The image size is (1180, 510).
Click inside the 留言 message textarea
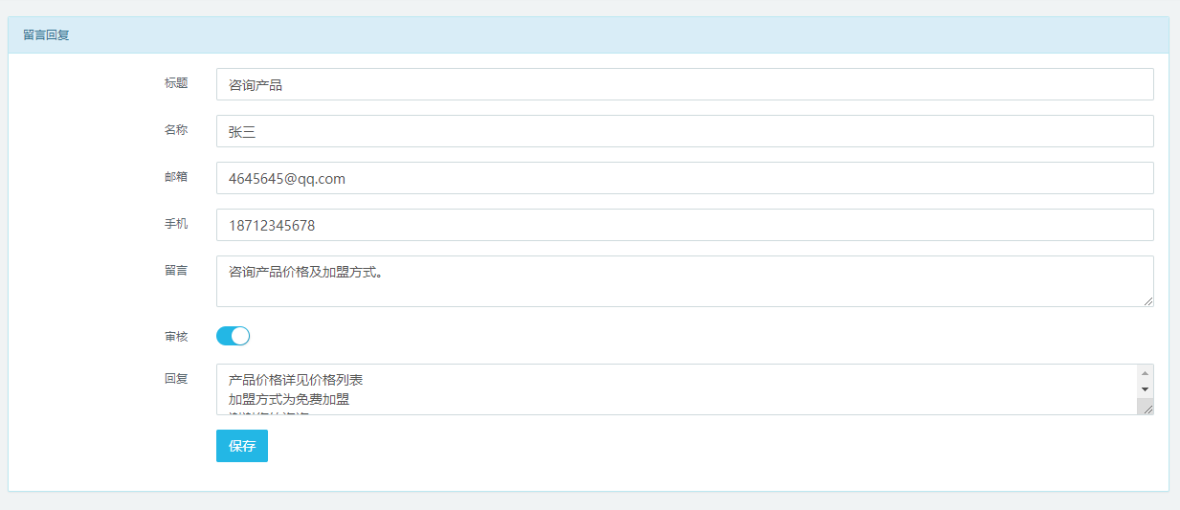coord(684,281)
